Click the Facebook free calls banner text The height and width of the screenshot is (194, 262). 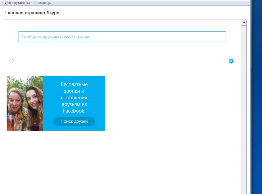click(x=74, y=98)
